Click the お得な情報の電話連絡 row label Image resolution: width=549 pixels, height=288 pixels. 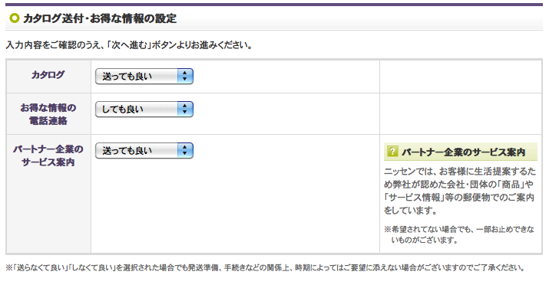coord(48,114)
